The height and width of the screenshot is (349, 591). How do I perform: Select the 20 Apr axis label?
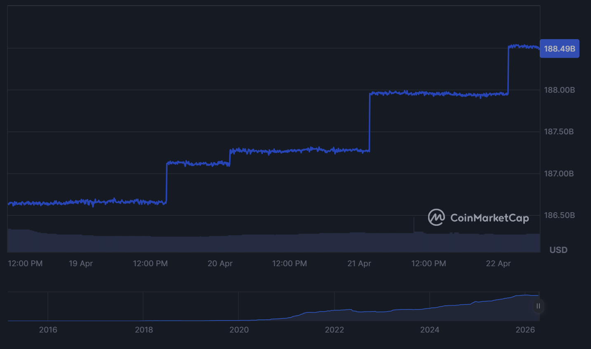coord(220,263)
